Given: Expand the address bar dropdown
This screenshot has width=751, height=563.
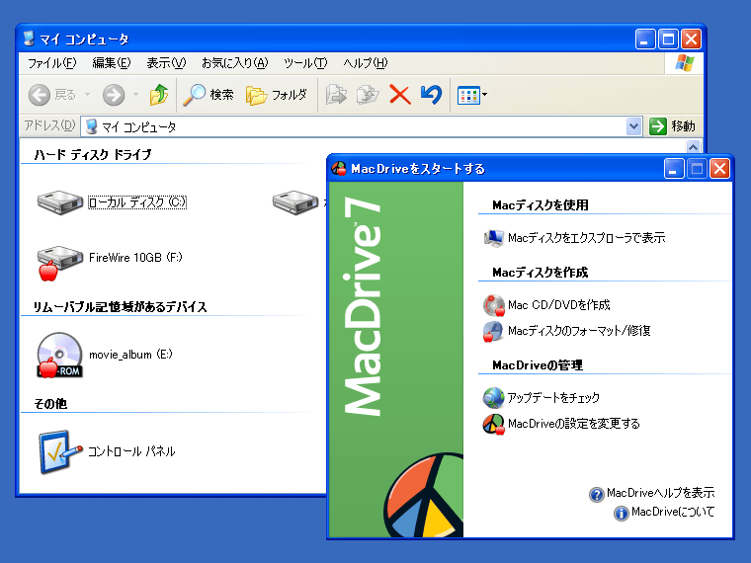Looking at the screenshot, I should [x=633, y=126].
